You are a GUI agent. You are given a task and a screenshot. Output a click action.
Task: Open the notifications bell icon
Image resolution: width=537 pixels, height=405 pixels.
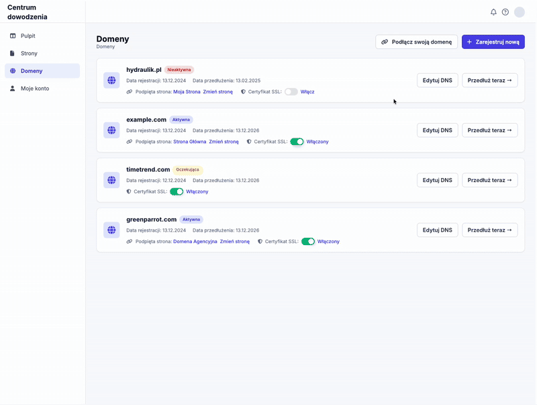tap(493, 12)
